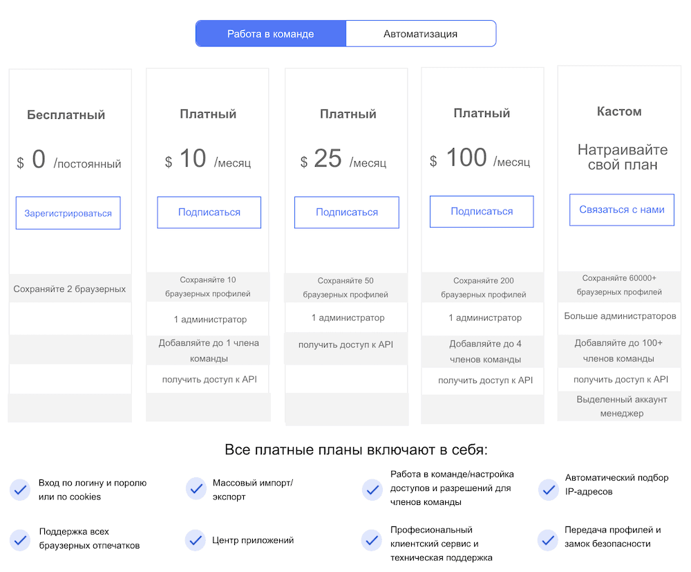Click checkmark beside Професиональный клиентский сервис
This screenshot has width=691, height=572.
[372, 540]
